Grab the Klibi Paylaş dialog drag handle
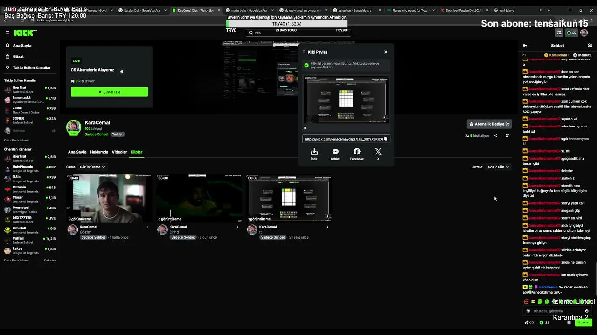This screenshot has height=335, width=597. (304, 52)
